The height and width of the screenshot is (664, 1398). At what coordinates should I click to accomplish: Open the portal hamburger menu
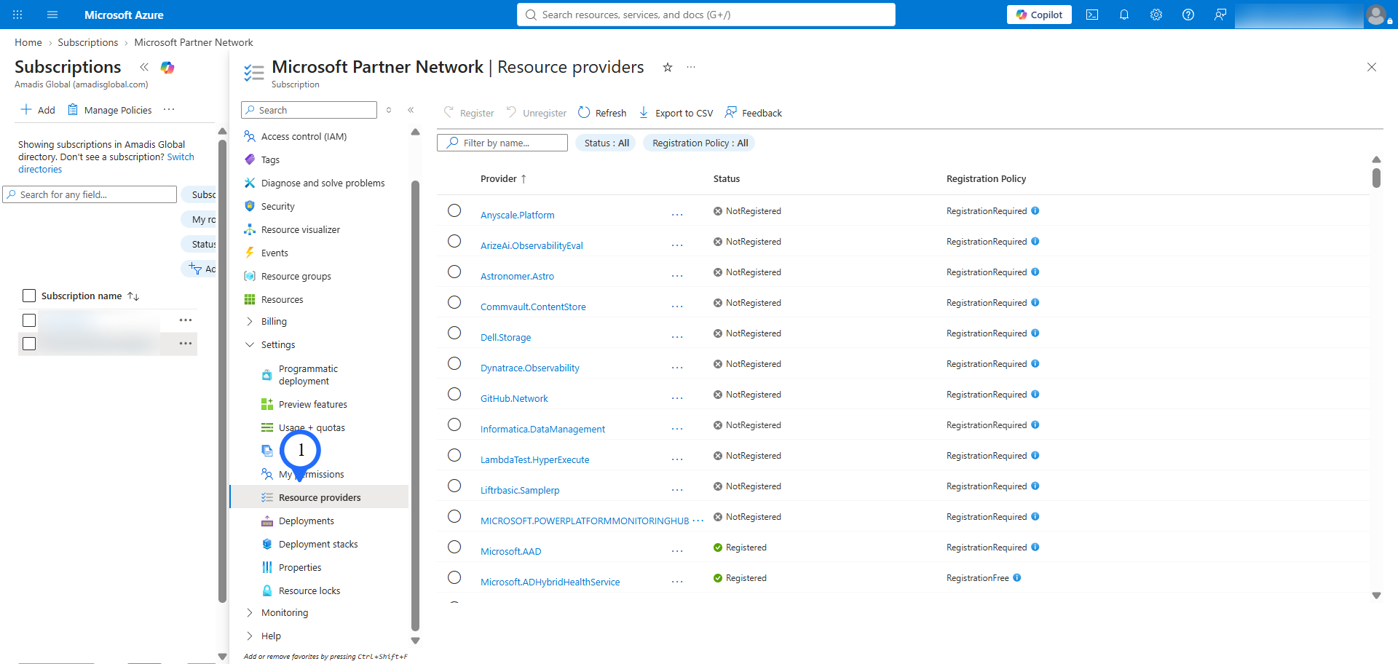(52, 15)
